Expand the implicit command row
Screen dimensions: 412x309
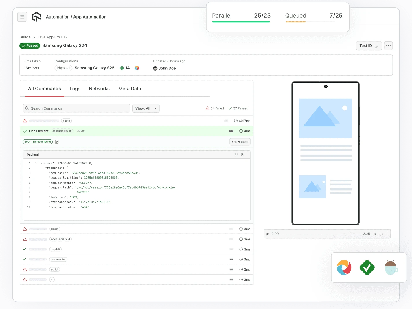(137, 249)
